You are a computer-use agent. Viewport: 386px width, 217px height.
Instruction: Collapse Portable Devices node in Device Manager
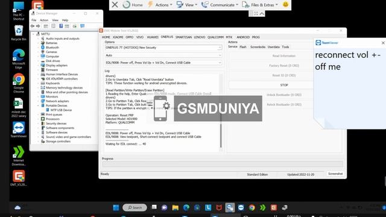[38, 105]
